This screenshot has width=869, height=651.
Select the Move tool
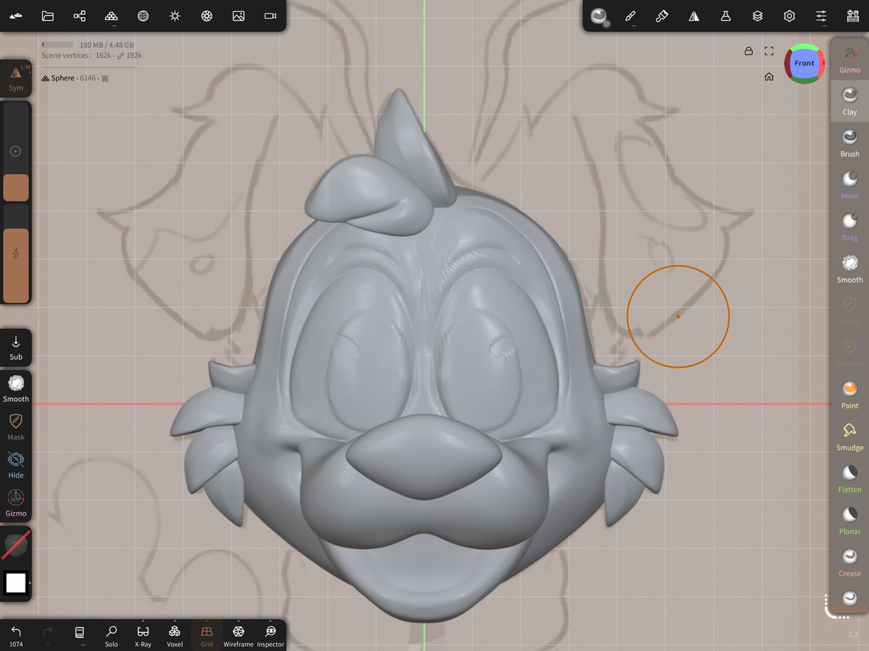click(x=849, y=184)
